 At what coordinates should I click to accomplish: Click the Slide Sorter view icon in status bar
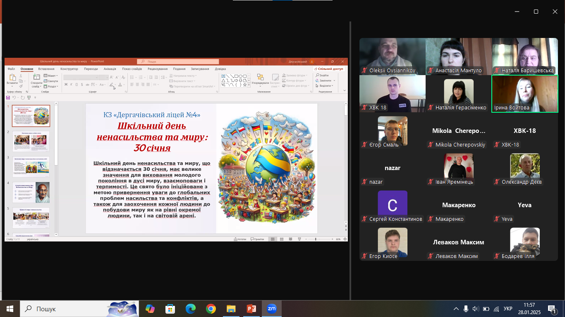(282, 239)
